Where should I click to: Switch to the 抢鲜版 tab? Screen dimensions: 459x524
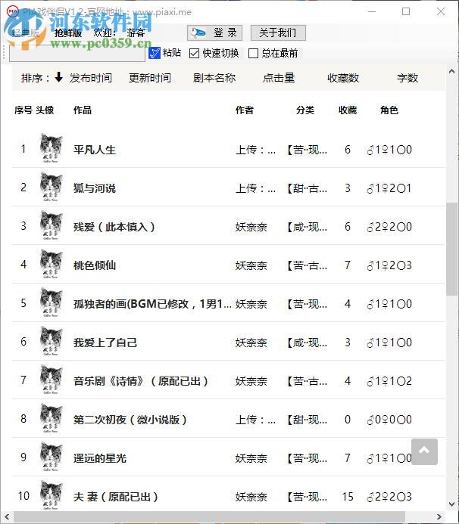click(x=68, y=33)
